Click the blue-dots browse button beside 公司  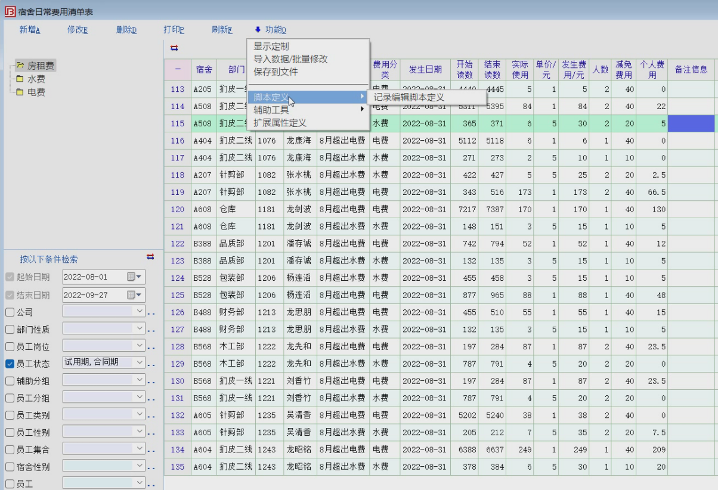coord(151,313)
